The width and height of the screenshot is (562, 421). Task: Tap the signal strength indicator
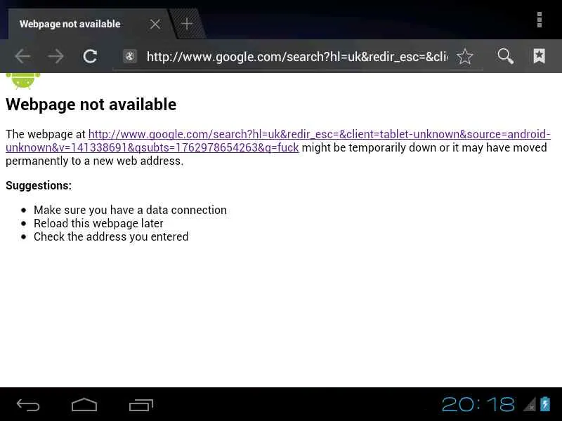tap(530, 404)
